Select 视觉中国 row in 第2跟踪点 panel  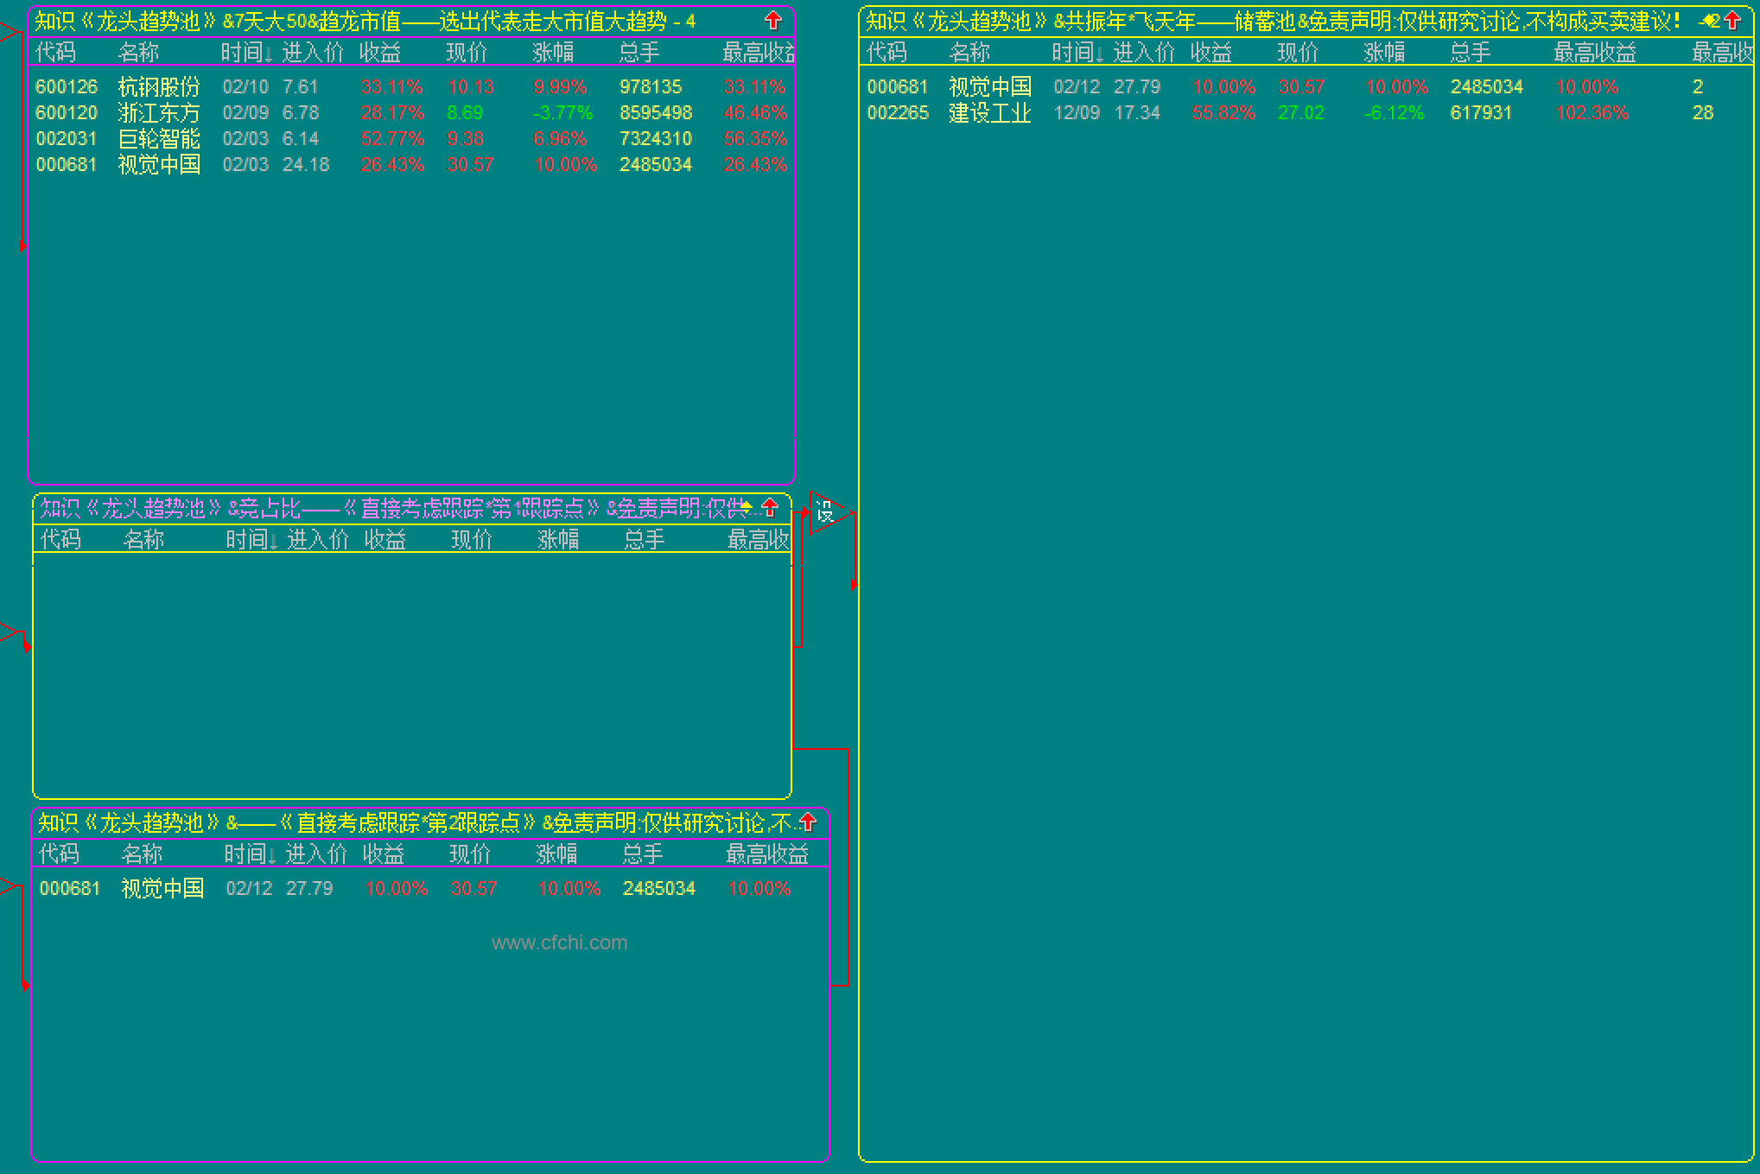(162, 888)
